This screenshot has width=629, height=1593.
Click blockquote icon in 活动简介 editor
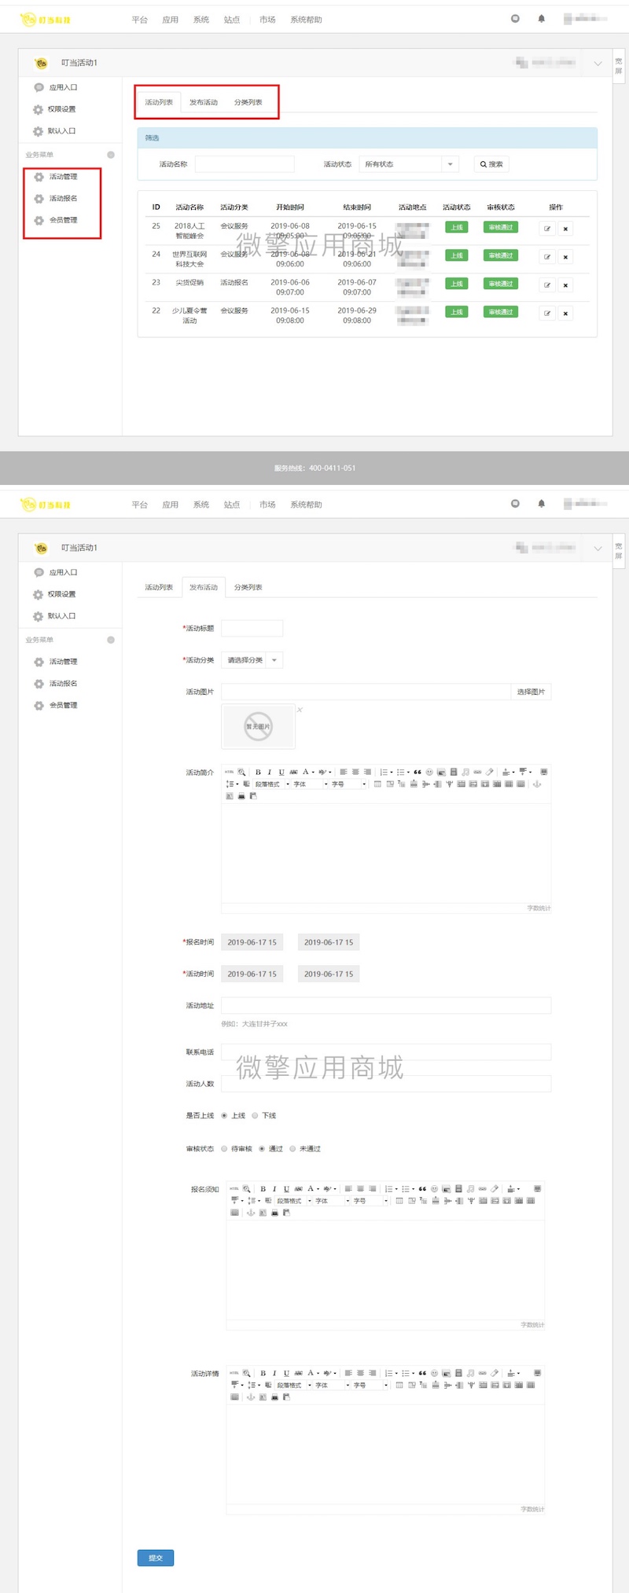(x=417, y=772)
